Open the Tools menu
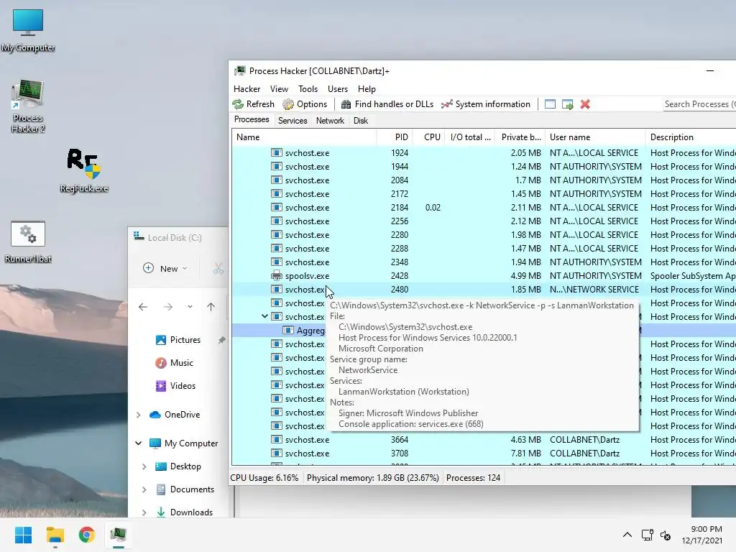736x552 pixels. click(x=308, y=88)
